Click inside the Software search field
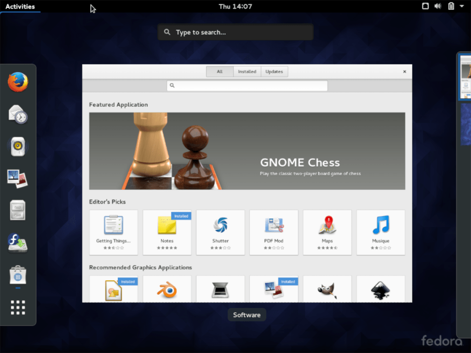Viewport: 471px width, 353px height. tap(247, 85)
